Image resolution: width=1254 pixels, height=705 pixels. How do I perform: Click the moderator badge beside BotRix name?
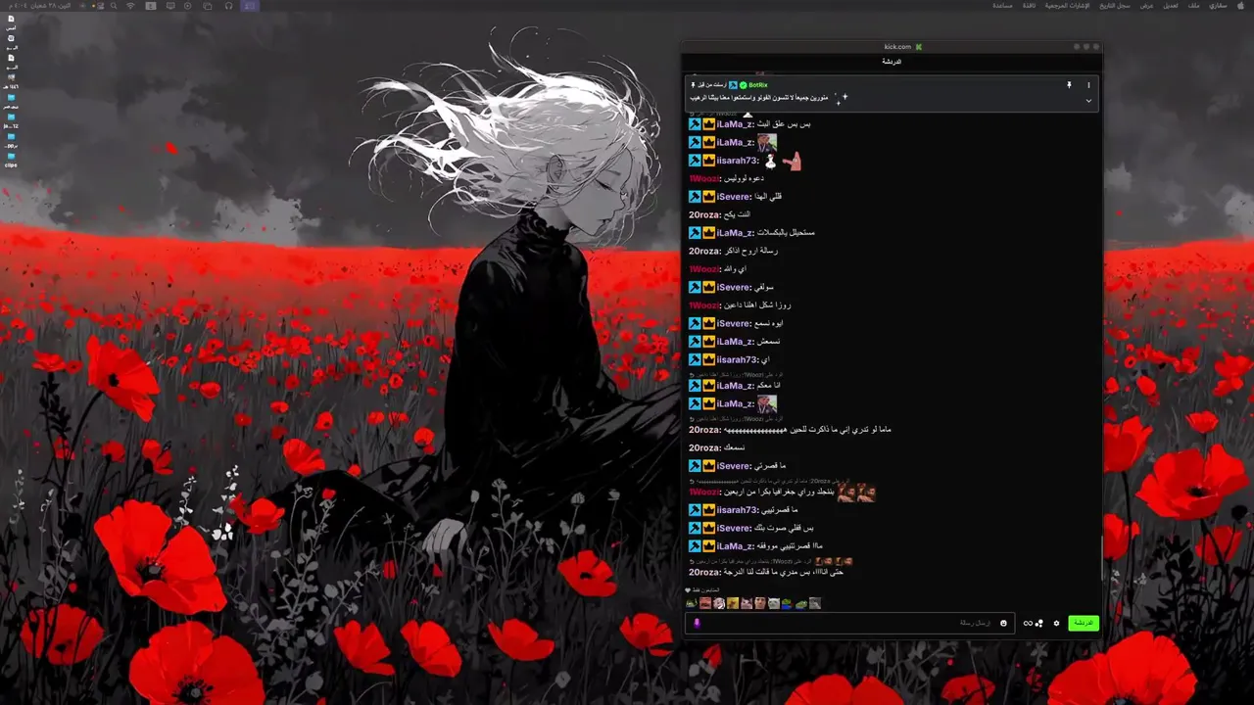[733, 85]
